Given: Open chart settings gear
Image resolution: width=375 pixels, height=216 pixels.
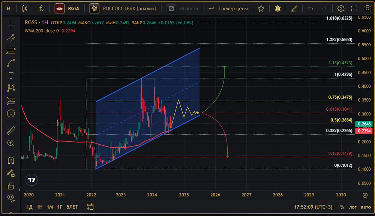Looking at the screenshot, I should pyautogui.click(x=340, y=9).
